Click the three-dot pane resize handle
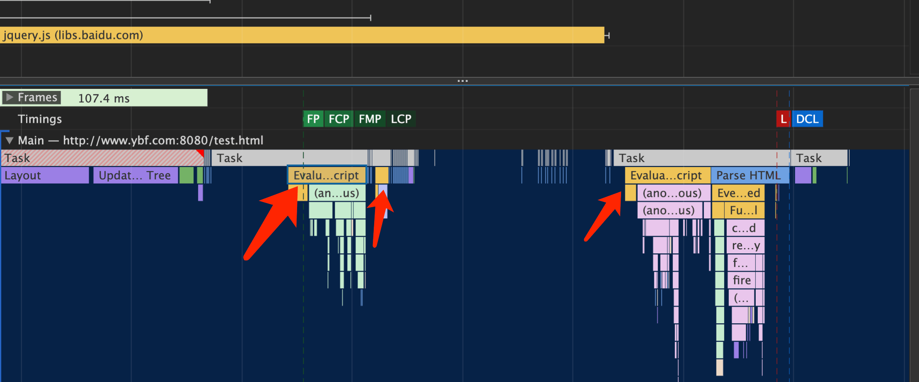The height and width of the screenshot is (382, 919). [x=462, y=81]
